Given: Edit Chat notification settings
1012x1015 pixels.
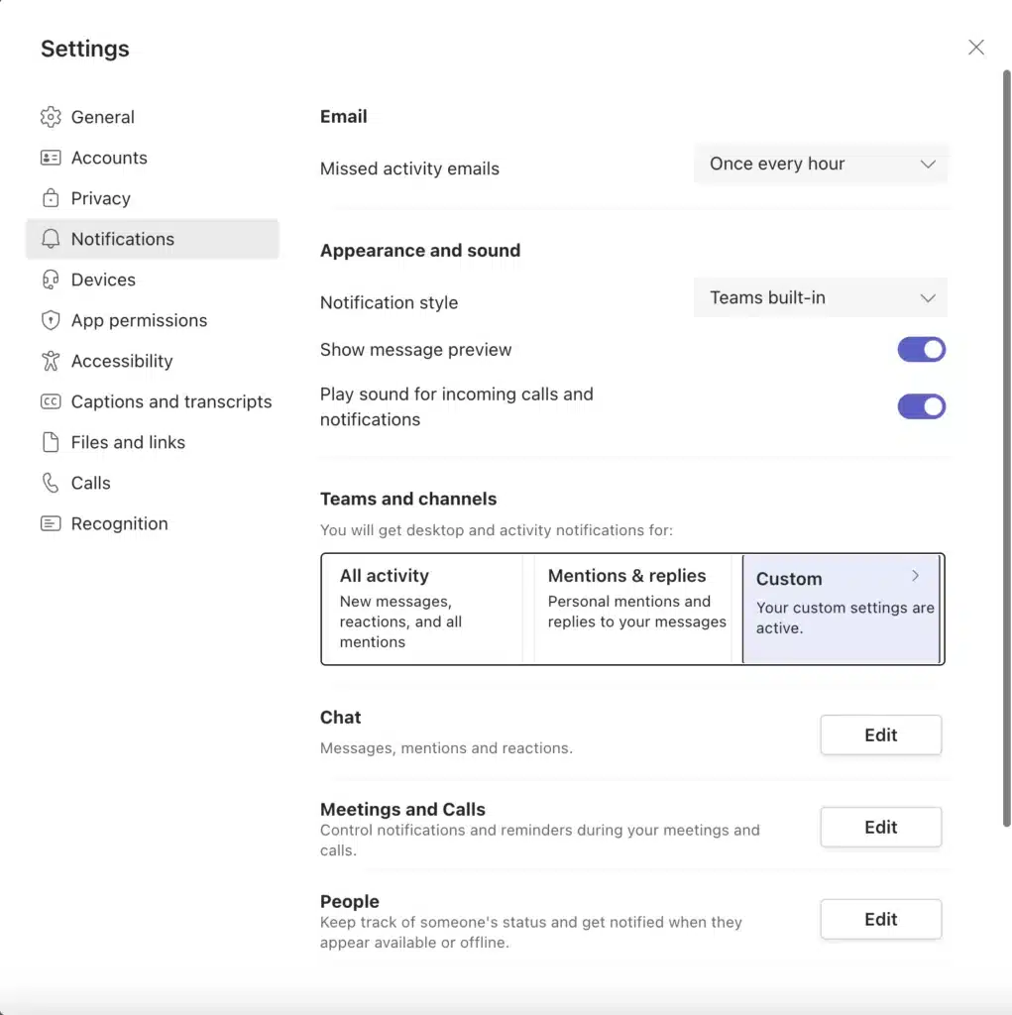Looking at the screenshot, I should [880, 734].
